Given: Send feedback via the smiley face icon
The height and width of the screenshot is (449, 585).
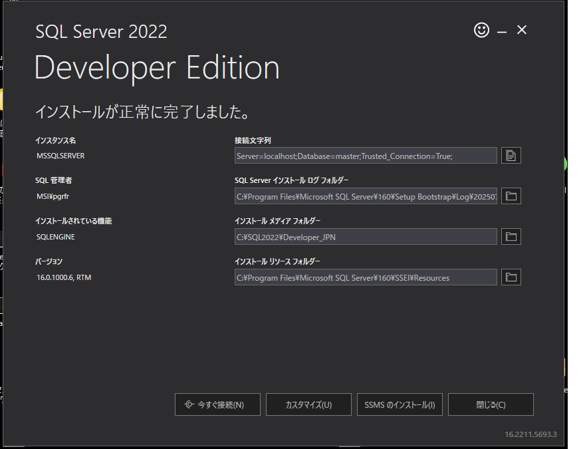Looking at the screenshot, I should (481, 30).
